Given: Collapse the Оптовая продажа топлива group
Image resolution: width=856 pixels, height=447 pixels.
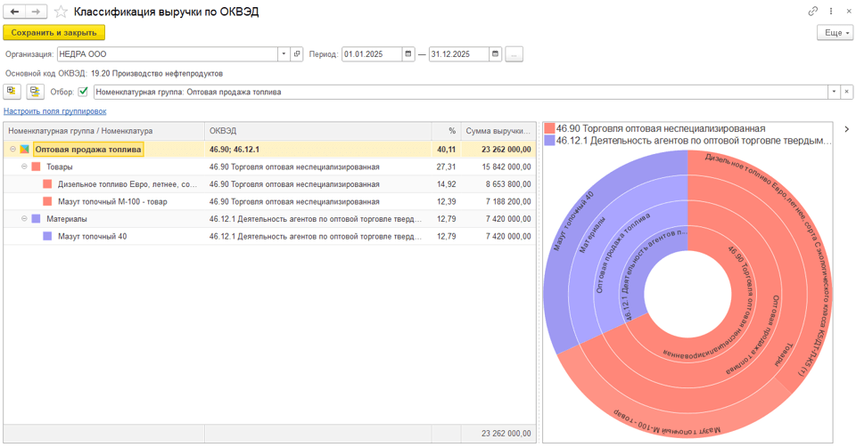Looking at the screenshot, I should (13, 150).
